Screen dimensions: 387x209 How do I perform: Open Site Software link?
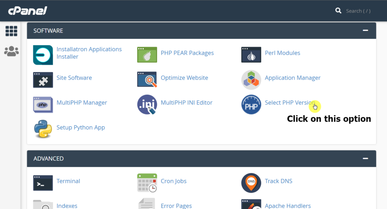[74, 78]
